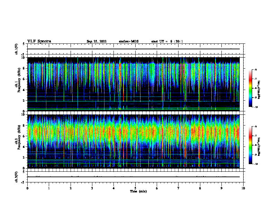Click the time axis tick label "3"
Image resolution: width=274 pixels, height=211 pixels.
click(x=92, y=188)
